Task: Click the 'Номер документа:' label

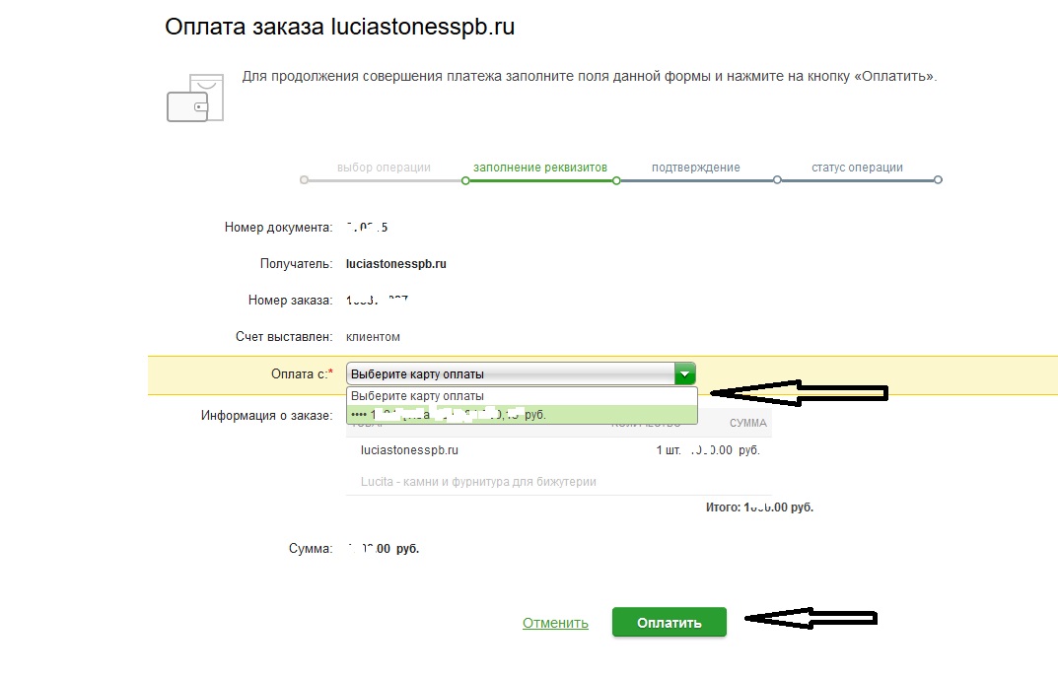Action: [278, 228]
